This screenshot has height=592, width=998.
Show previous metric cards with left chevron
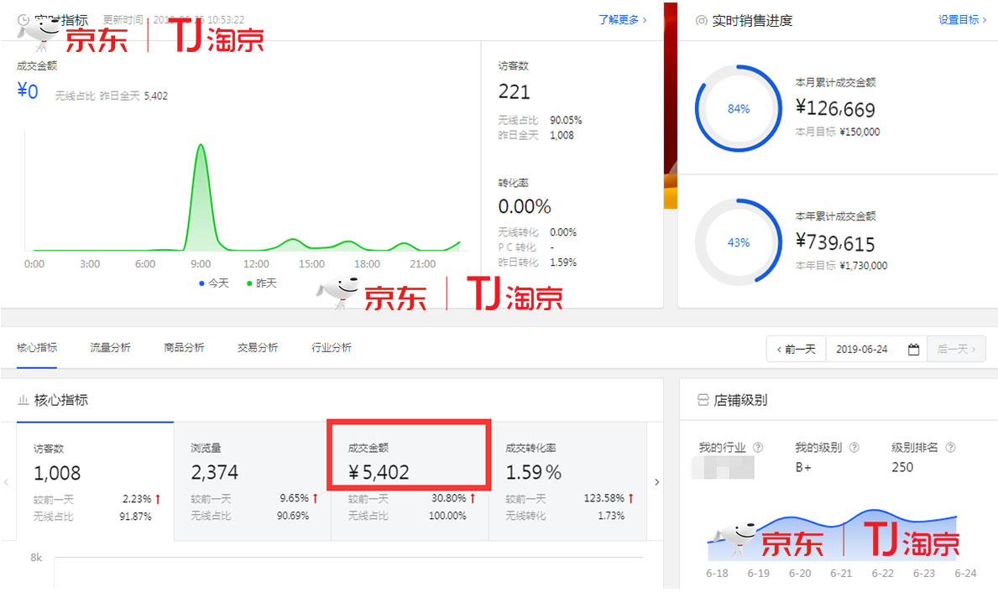coord(7,482)
